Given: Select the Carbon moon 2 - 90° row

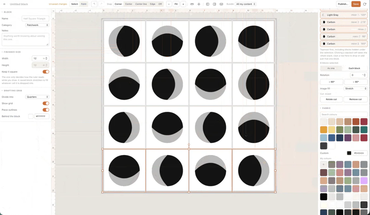Looking at the screenshot, I should click(344, 37).
